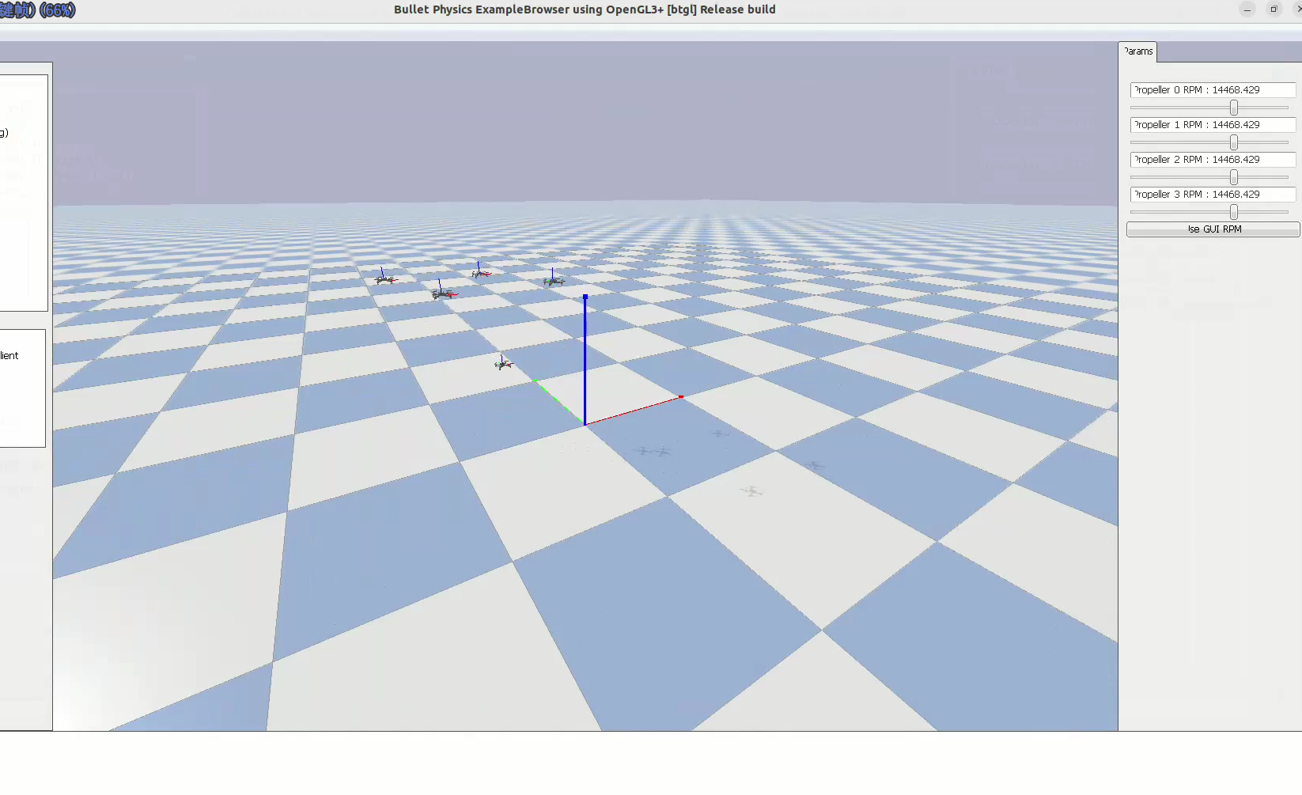The width and height of the screenshot is (1302, 795).
Task: Click the Propeller 3 RPM value field
Action: [1213, 195]
